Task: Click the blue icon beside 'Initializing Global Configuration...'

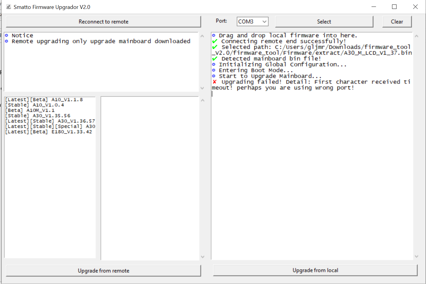Action: pos(214,64)
